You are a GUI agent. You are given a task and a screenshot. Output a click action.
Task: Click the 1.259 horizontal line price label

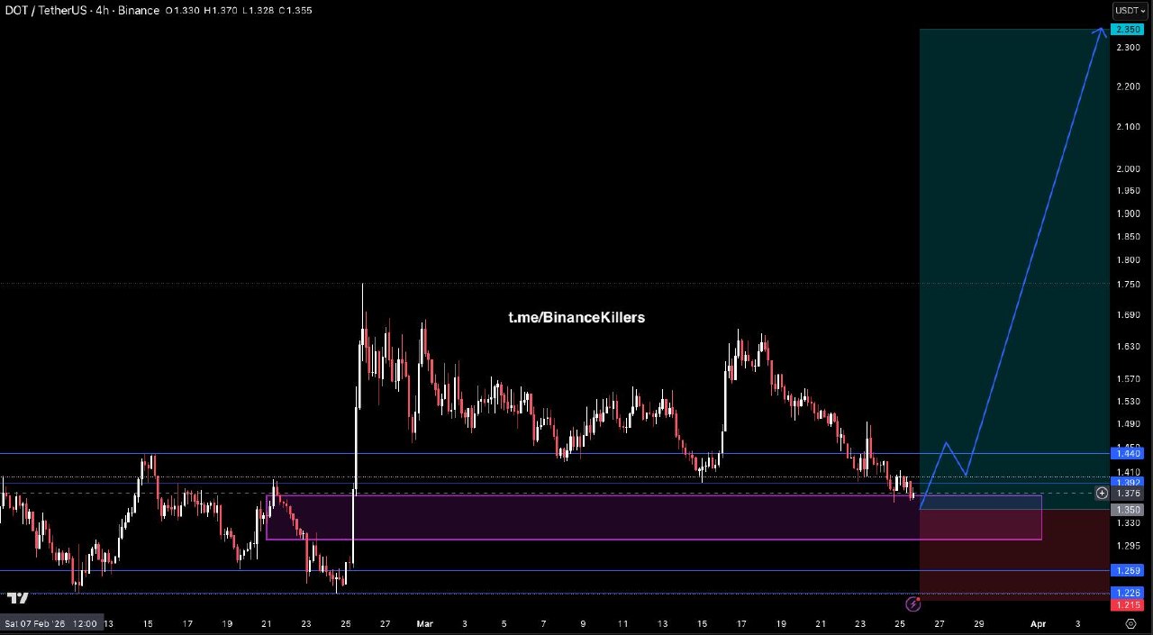pyautogui.click(x=1129, y=570)
